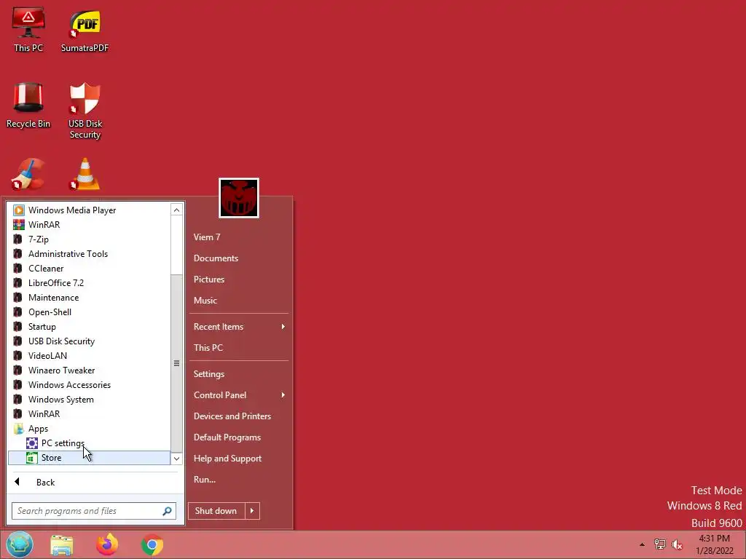Open This PC desktop icon

pos(28,29)
